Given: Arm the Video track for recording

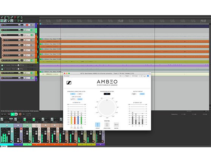Looking at the screenshot, I should pyautogui.click(x=2, y=25).
